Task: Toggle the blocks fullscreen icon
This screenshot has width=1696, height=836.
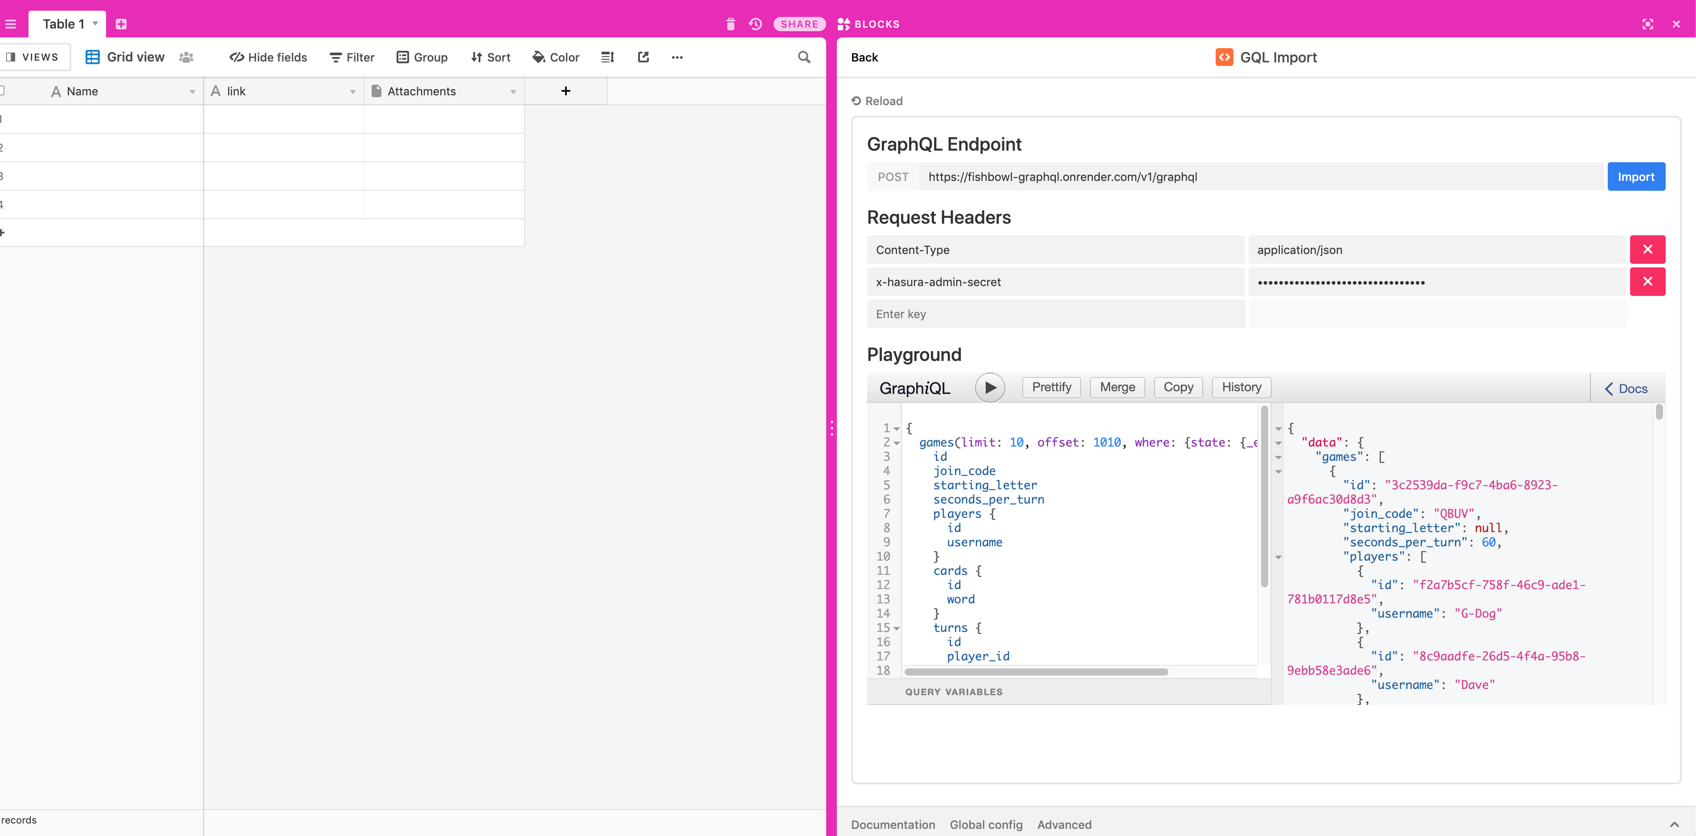Action: pyautogui.click(x=1647, y=25)
